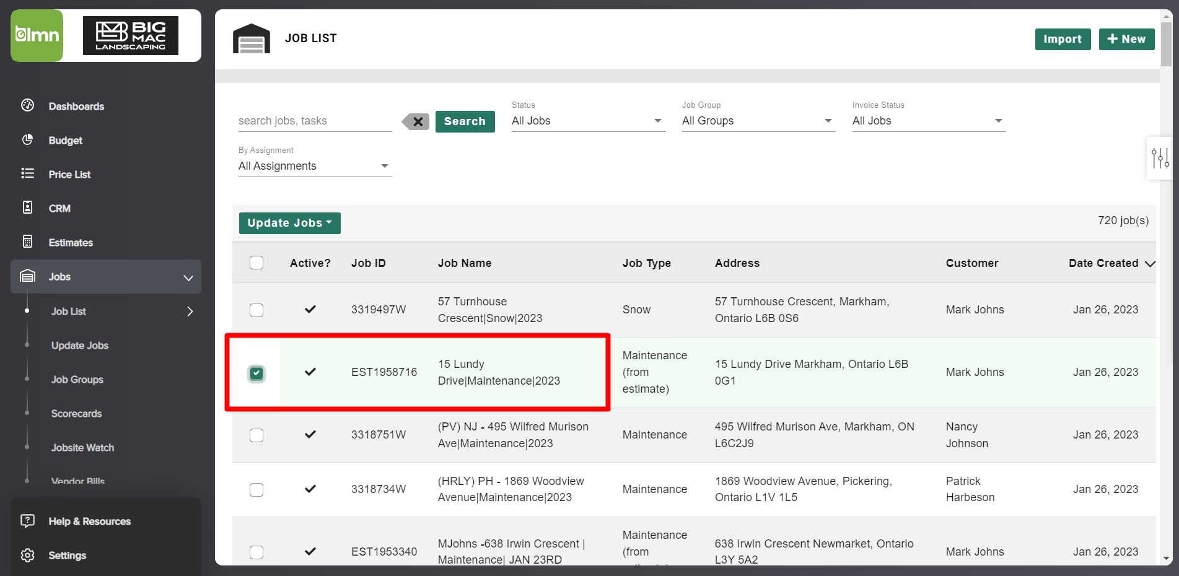The width and height of the screenshot is (1179, 576).
Task: Click Active checkmark for job 3318751W
Action: pos(310,434)
